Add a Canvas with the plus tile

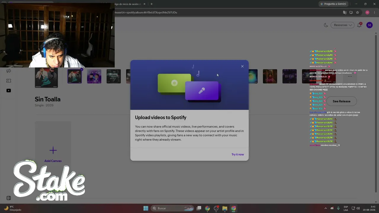(53, 154)
